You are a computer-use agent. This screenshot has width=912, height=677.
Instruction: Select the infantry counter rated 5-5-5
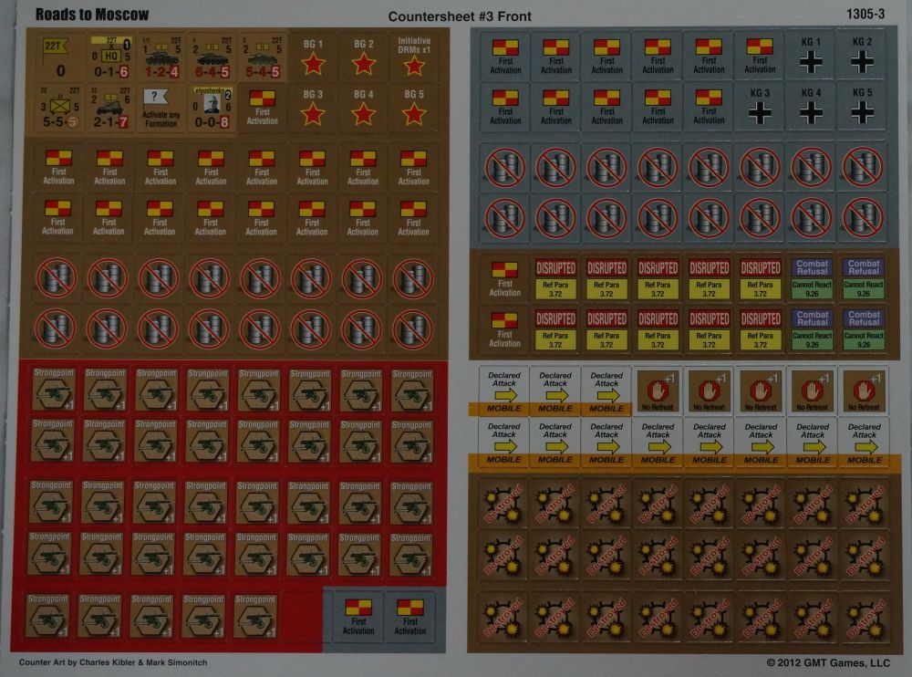point(60,108)
